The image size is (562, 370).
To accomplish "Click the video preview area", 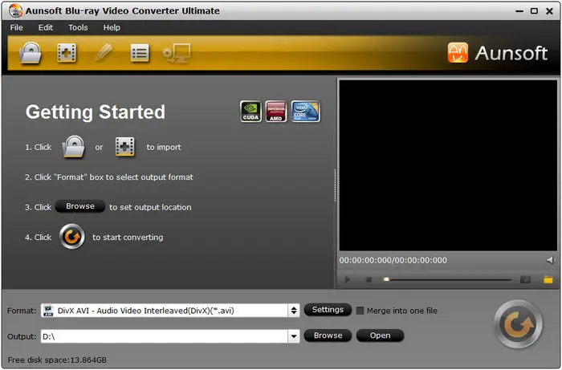I will (448, 165).
